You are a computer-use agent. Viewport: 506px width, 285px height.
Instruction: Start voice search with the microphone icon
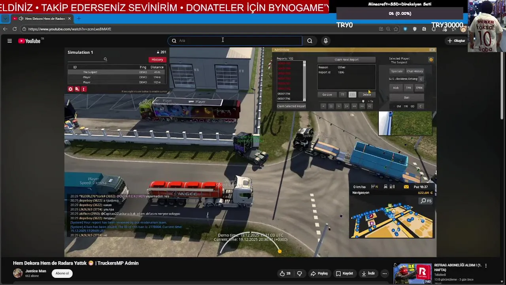click(326, 40)
